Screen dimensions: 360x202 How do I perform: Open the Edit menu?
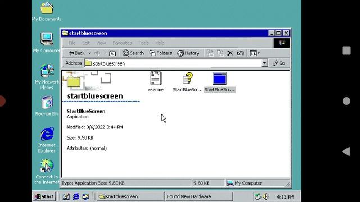86,43
